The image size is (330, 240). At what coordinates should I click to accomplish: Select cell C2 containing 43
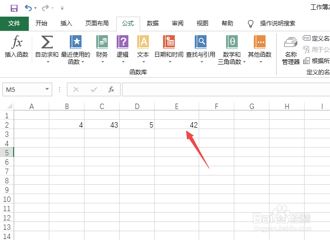pos(102,125)
